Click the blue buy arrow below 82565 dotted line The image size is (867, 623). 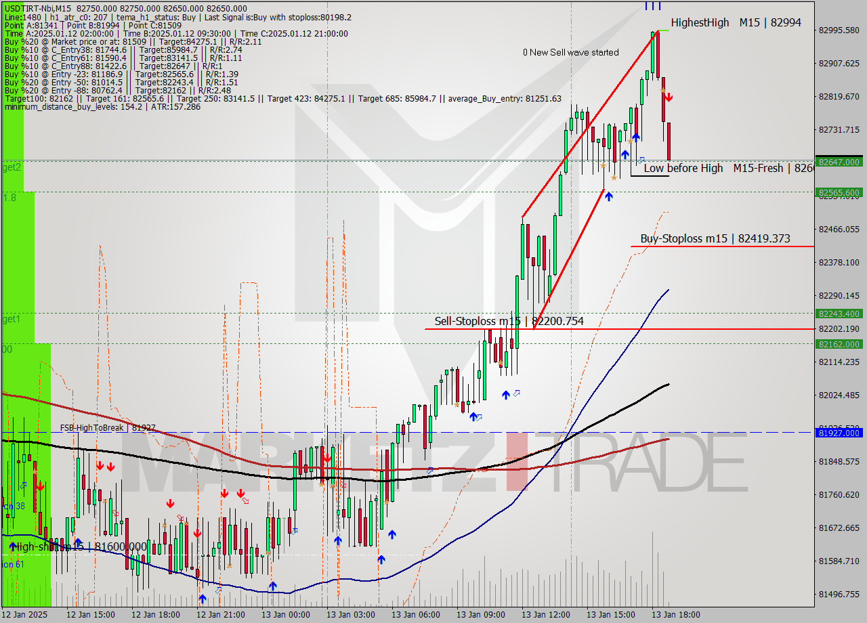[x=608, y=196]
